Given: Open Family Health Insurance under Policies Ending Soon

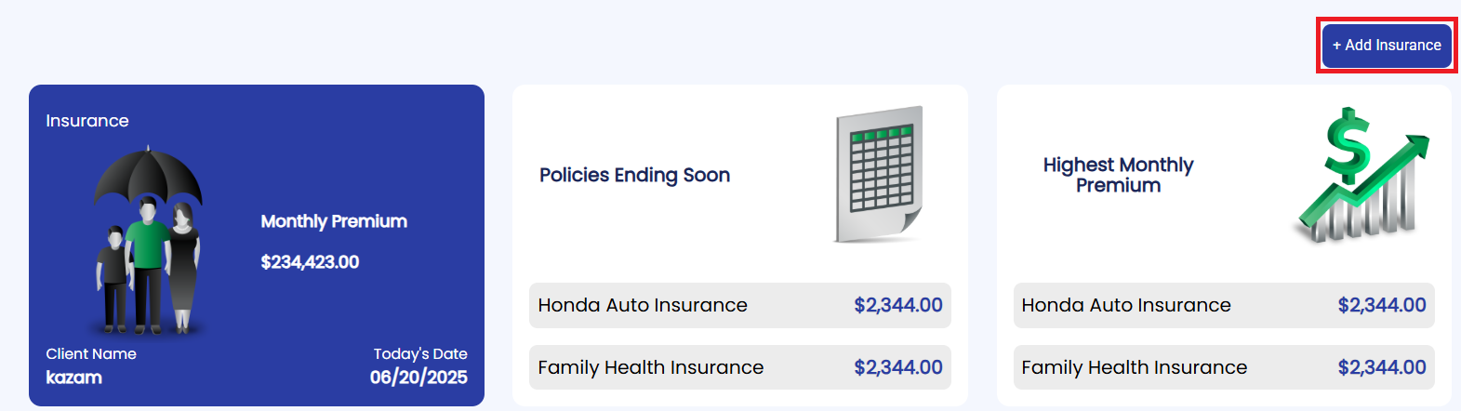Looking at the screenshot, I should click(651, 367).
